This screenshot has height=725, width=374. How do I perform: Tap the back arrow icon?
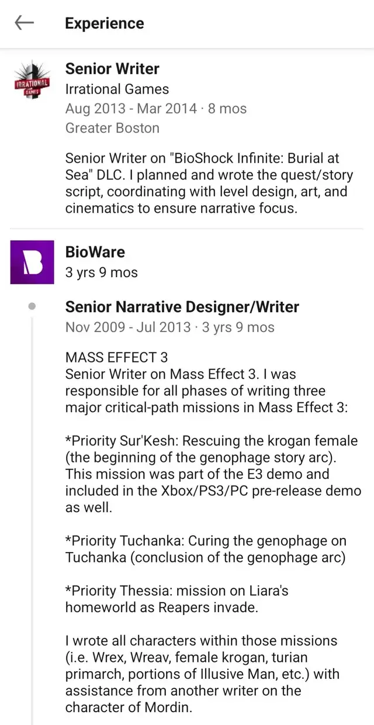(24, 23)
